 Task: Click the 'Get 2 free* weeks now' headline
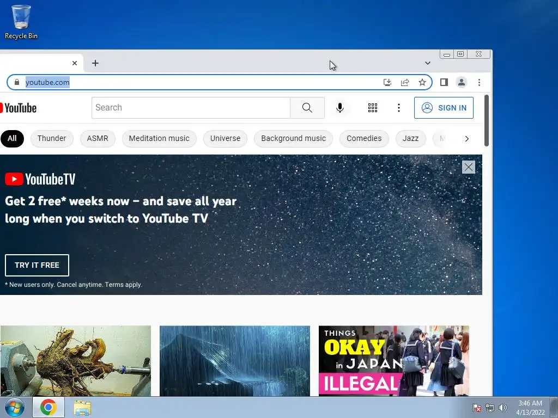point(120,210)
